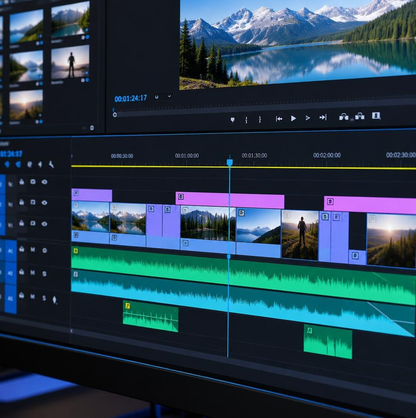Click the Lift icon in the monitor controls
This screenshot has width=416, height=418.
click(x=344, y=117)
